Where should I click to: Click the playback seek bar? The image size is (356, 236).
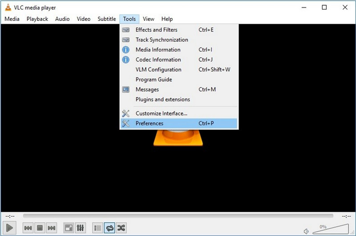[x=178, y=216]
